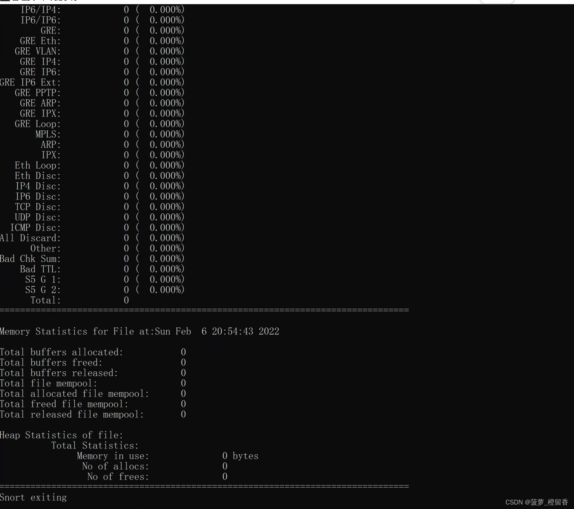Select the 'No of allocs:' label
Screen dimensions: 574x509
click(x=115, y=466)
